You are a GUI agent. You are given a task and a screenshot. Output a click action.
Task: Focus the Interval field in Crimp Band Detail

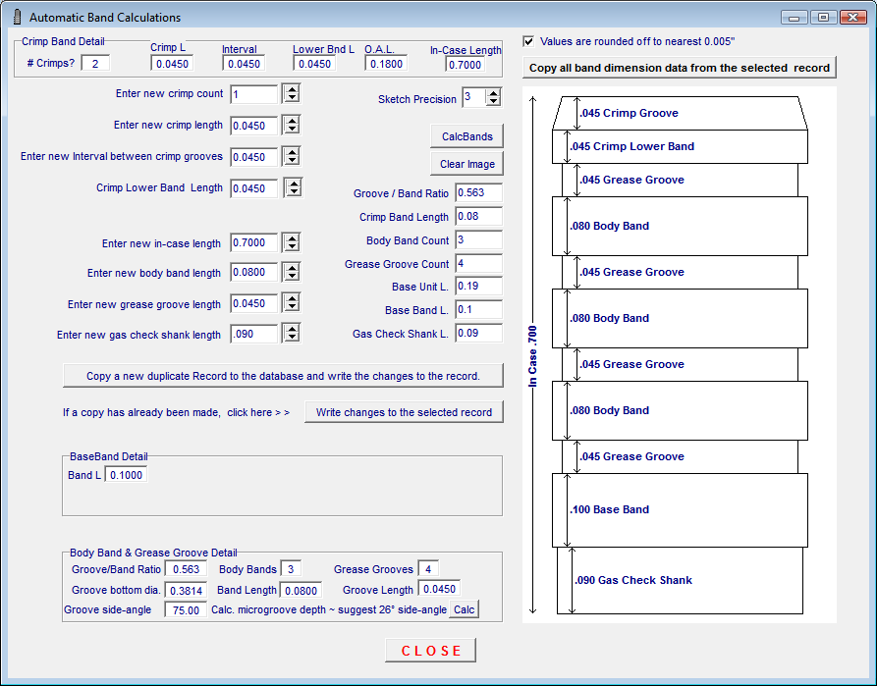coord(244,63)
